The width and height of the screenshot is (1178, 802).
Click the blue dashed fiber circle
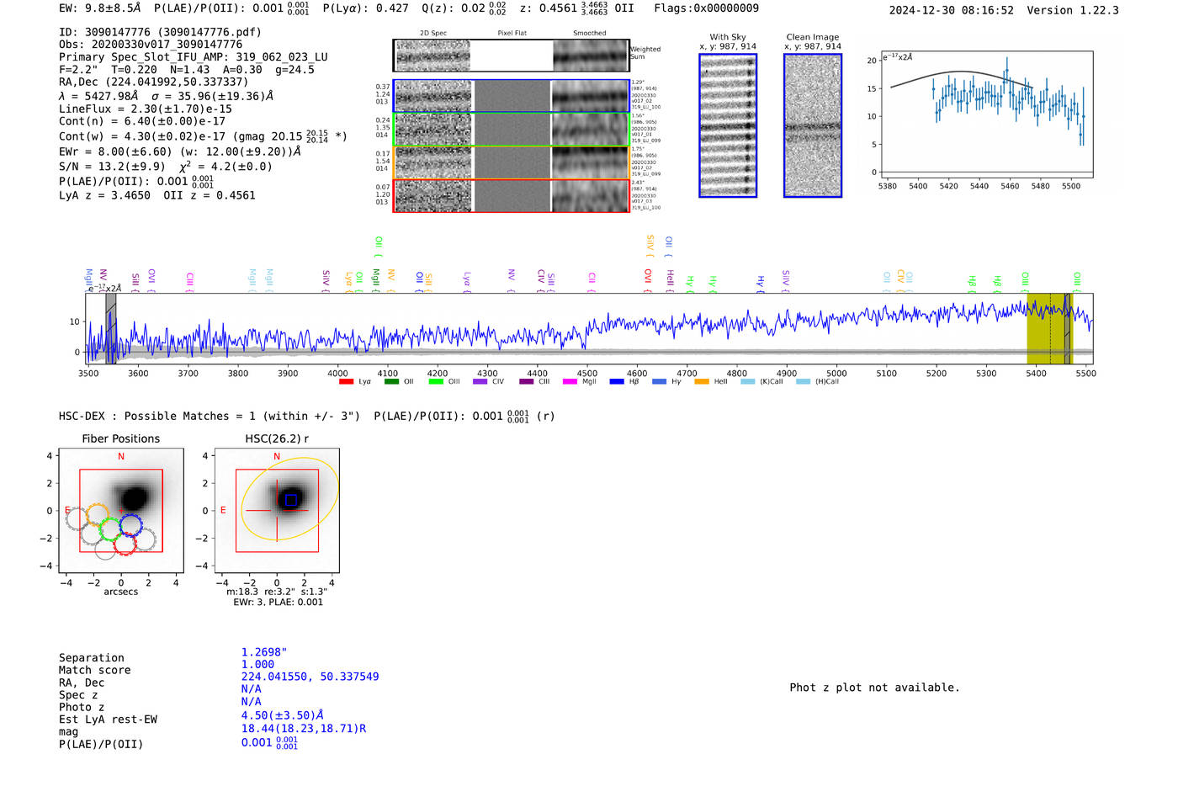pos(130,524)
